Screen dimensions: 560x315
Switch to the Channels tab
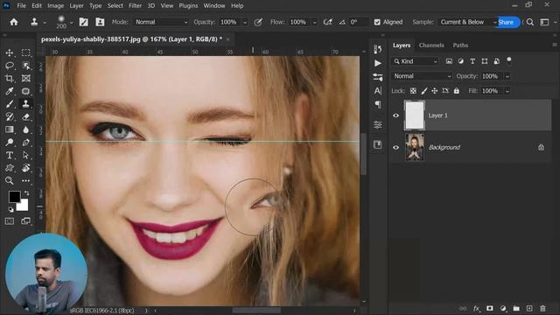[431, 45]
